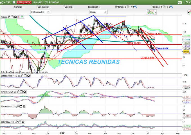Viewport: 191px width, 135px height.
Task: Open the gears settings beside Órdenes
Action: (136, 7)
